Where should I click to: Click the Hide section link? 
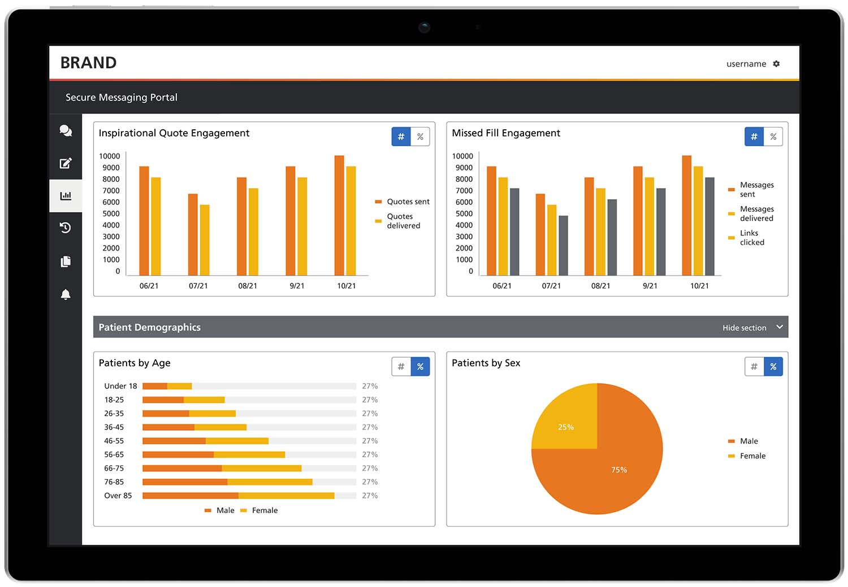tap(744, 328)
